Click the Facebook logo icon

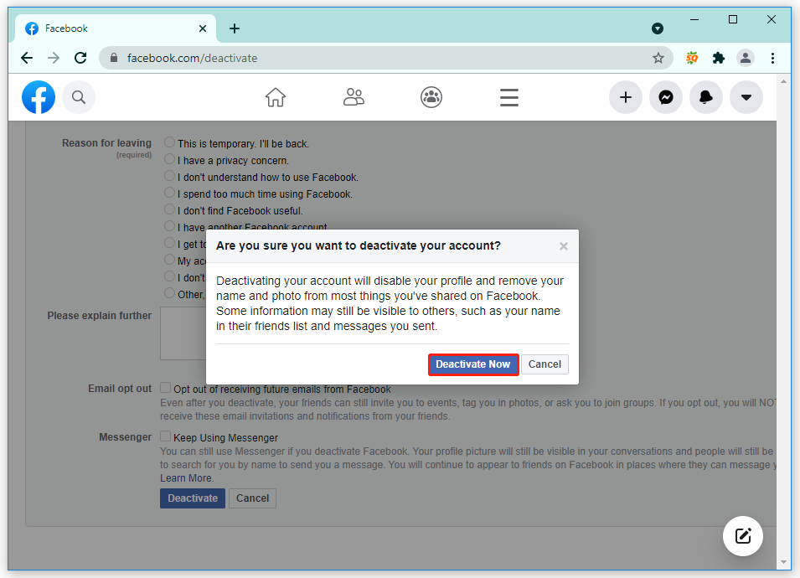39,97
